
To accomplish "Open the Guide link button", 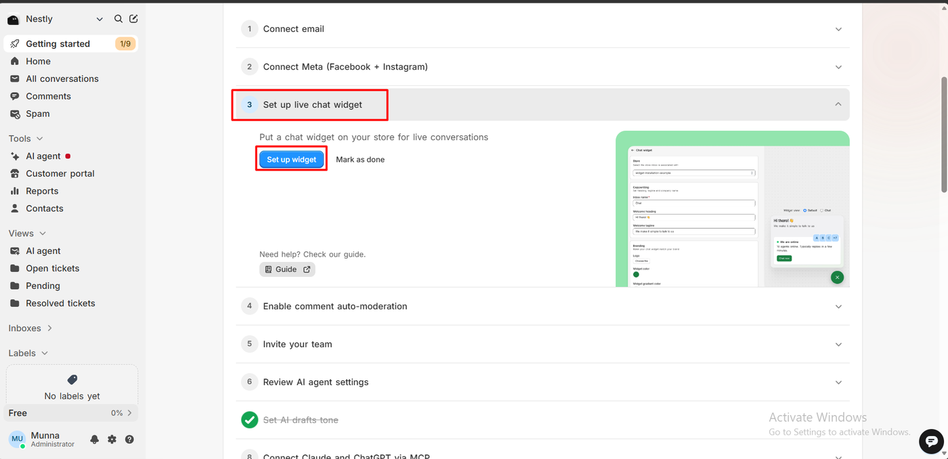I will point(287,269).
